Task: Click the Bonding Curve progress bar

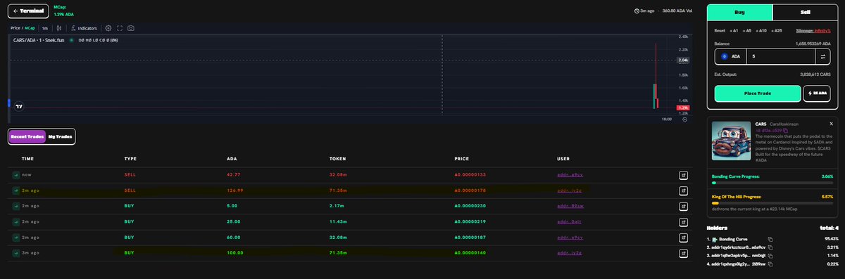Action: tap(772, 183)
